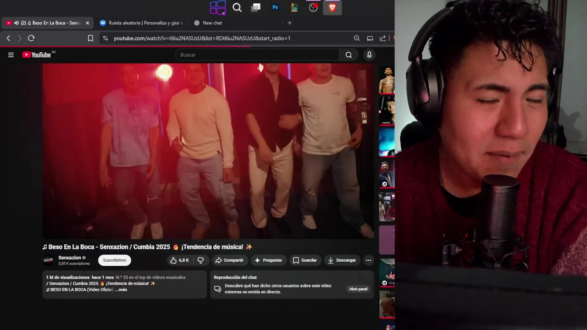Click 'N.º 33 en el top de vídeos musicales'

pos(150,277)
